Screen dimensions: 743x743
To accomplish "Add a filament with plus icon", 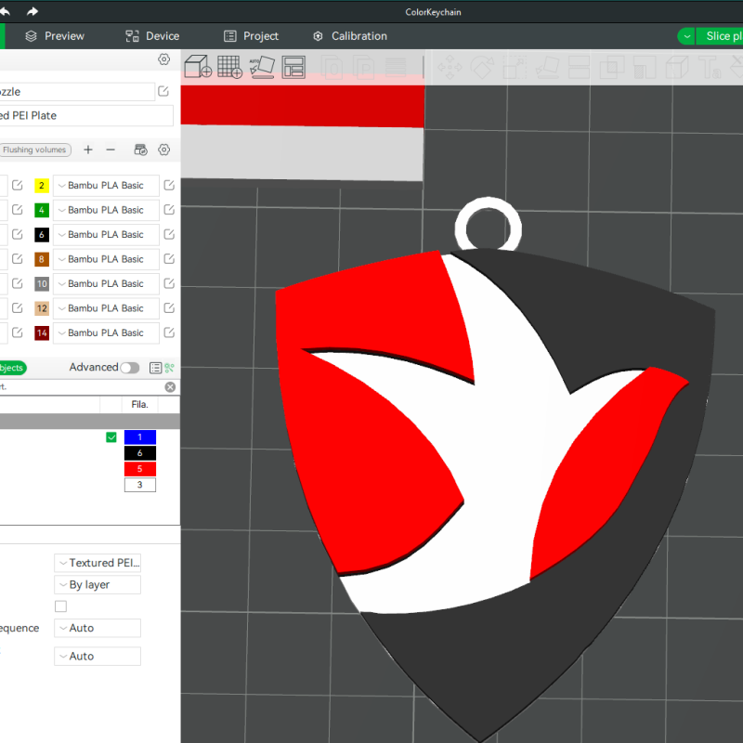I will (87, 150).
